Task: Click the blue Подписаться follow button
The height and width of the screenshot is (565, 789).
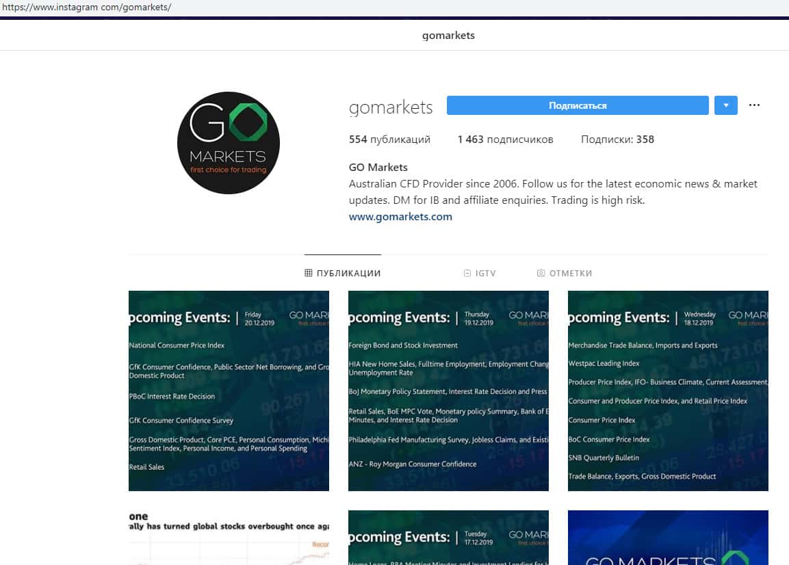Action: pos(577,105)
